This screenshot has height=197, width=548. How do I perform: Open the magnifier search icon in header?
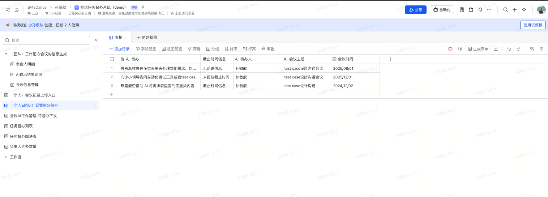click(505, 10)
